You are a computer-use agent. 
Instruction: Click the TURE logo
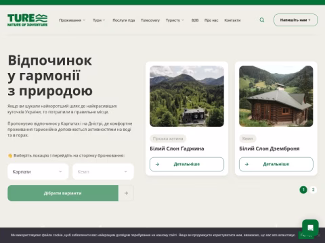[x=27, y=20]
